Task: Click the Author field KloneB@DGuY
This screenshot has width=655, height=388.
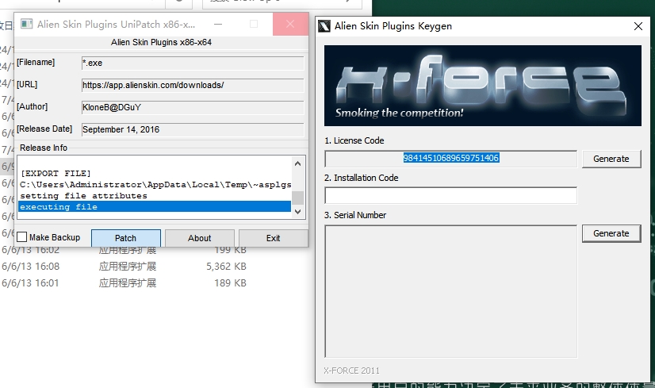Action: click(193, 107)
